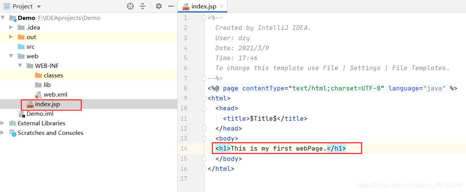Select Demo.iml file in tree
The image size is (466, 192).
click(x=88, y=114)
